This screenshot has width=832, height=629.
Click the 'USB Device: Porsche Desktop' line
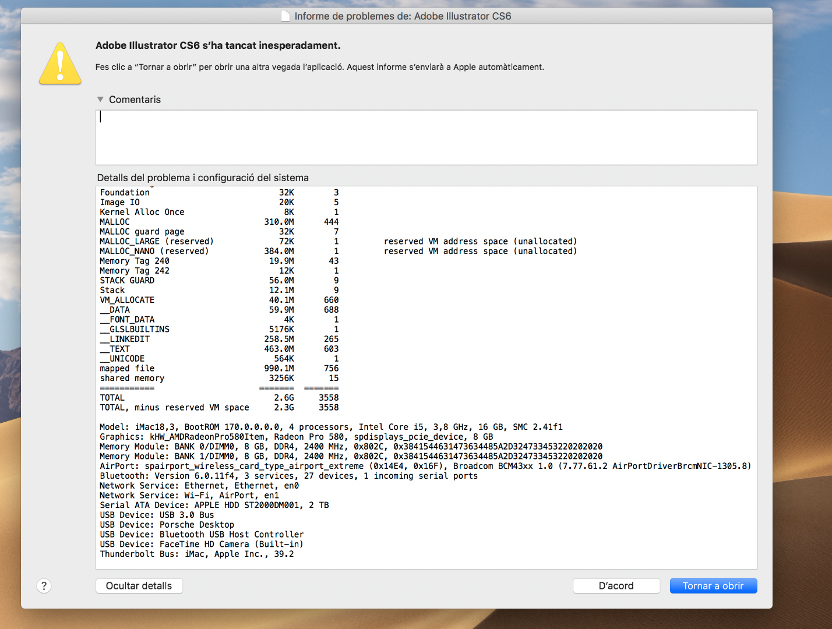point(167,525)
